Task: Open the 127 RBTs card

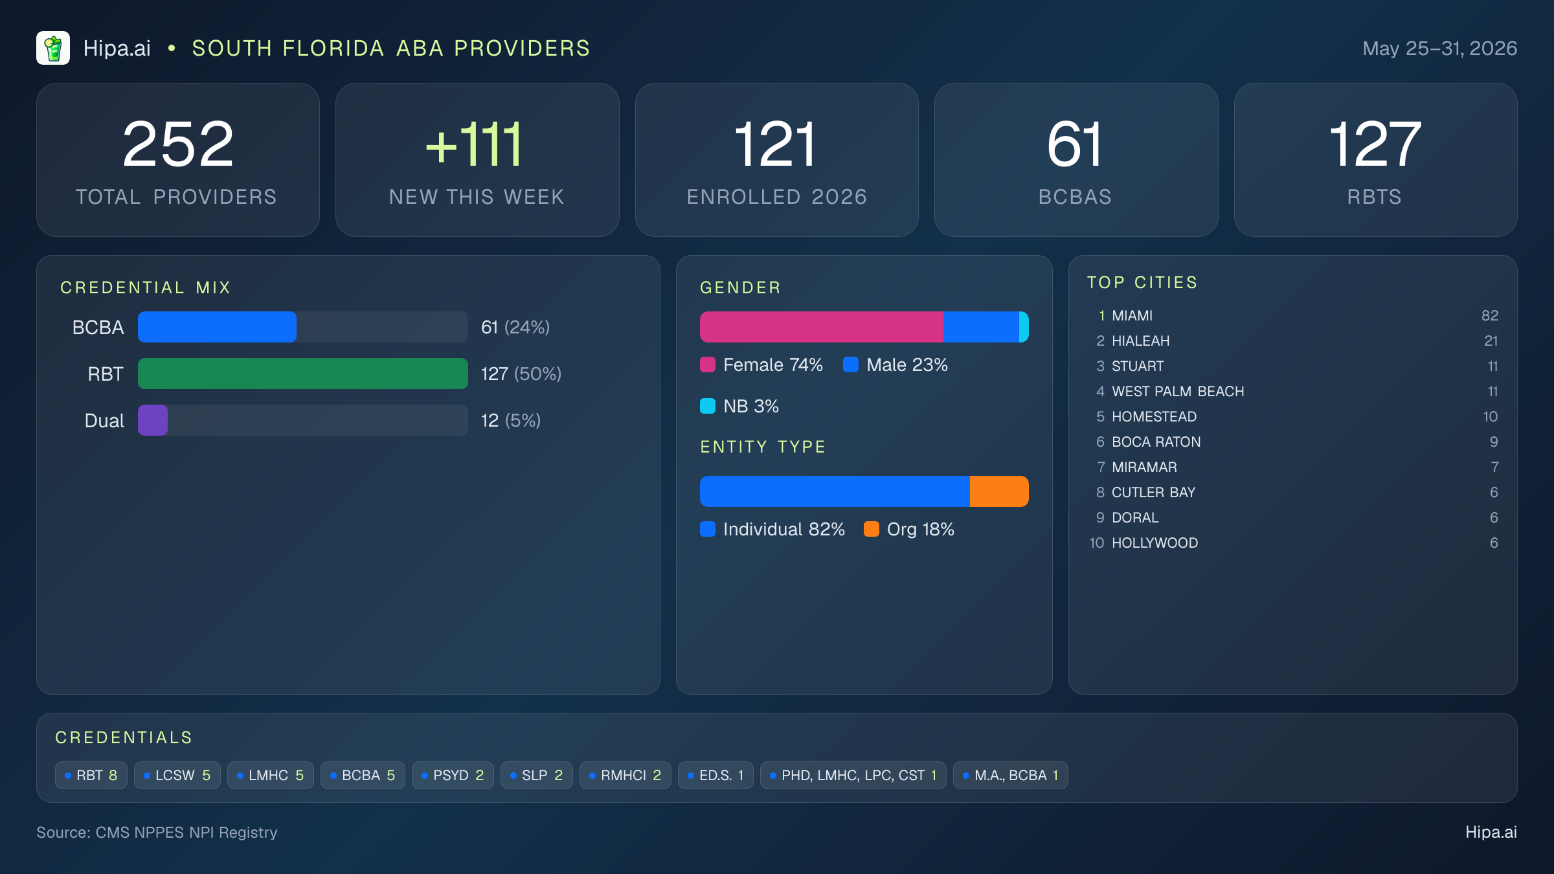Action: tap(1375, 160)
